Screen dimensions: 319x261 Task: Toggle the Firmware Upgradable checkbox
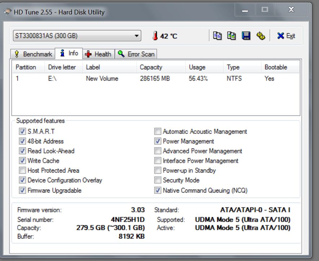(x=22, y=190)
